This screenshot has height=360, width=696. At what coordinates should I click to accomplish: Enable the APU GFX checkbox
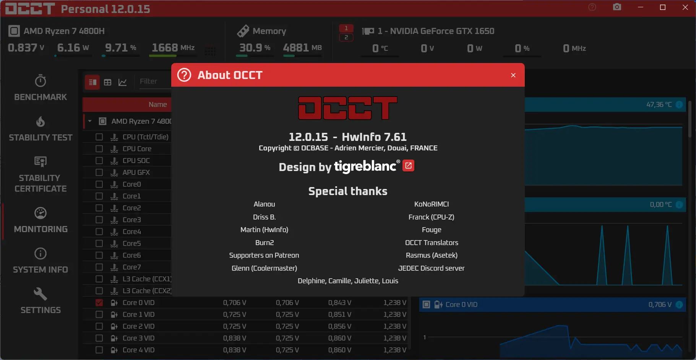(99, 172)
